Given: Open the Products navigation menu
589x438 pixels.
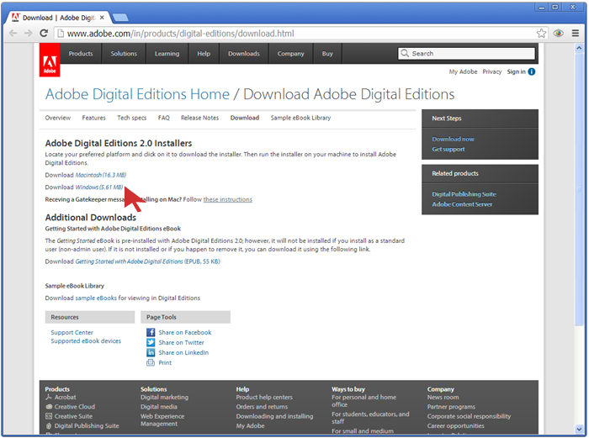Looking at the screenshot, I should tap(81, 54).
